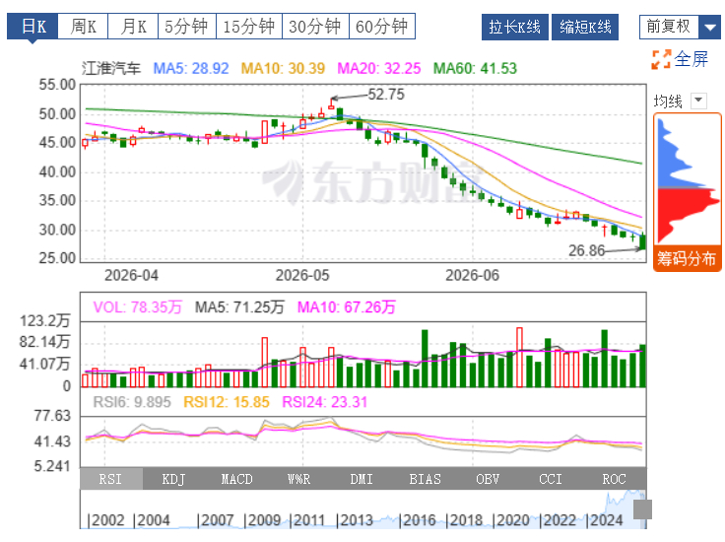
Task: Click the MA5: 28.92 legend label
Action: coord(191,68)
